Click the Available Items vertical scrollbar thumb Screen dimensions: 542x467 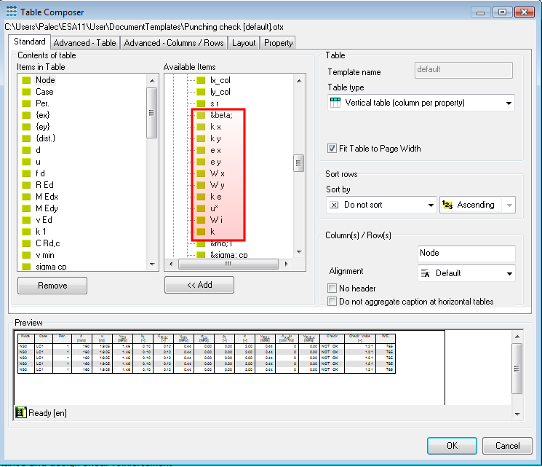(298, 163)
